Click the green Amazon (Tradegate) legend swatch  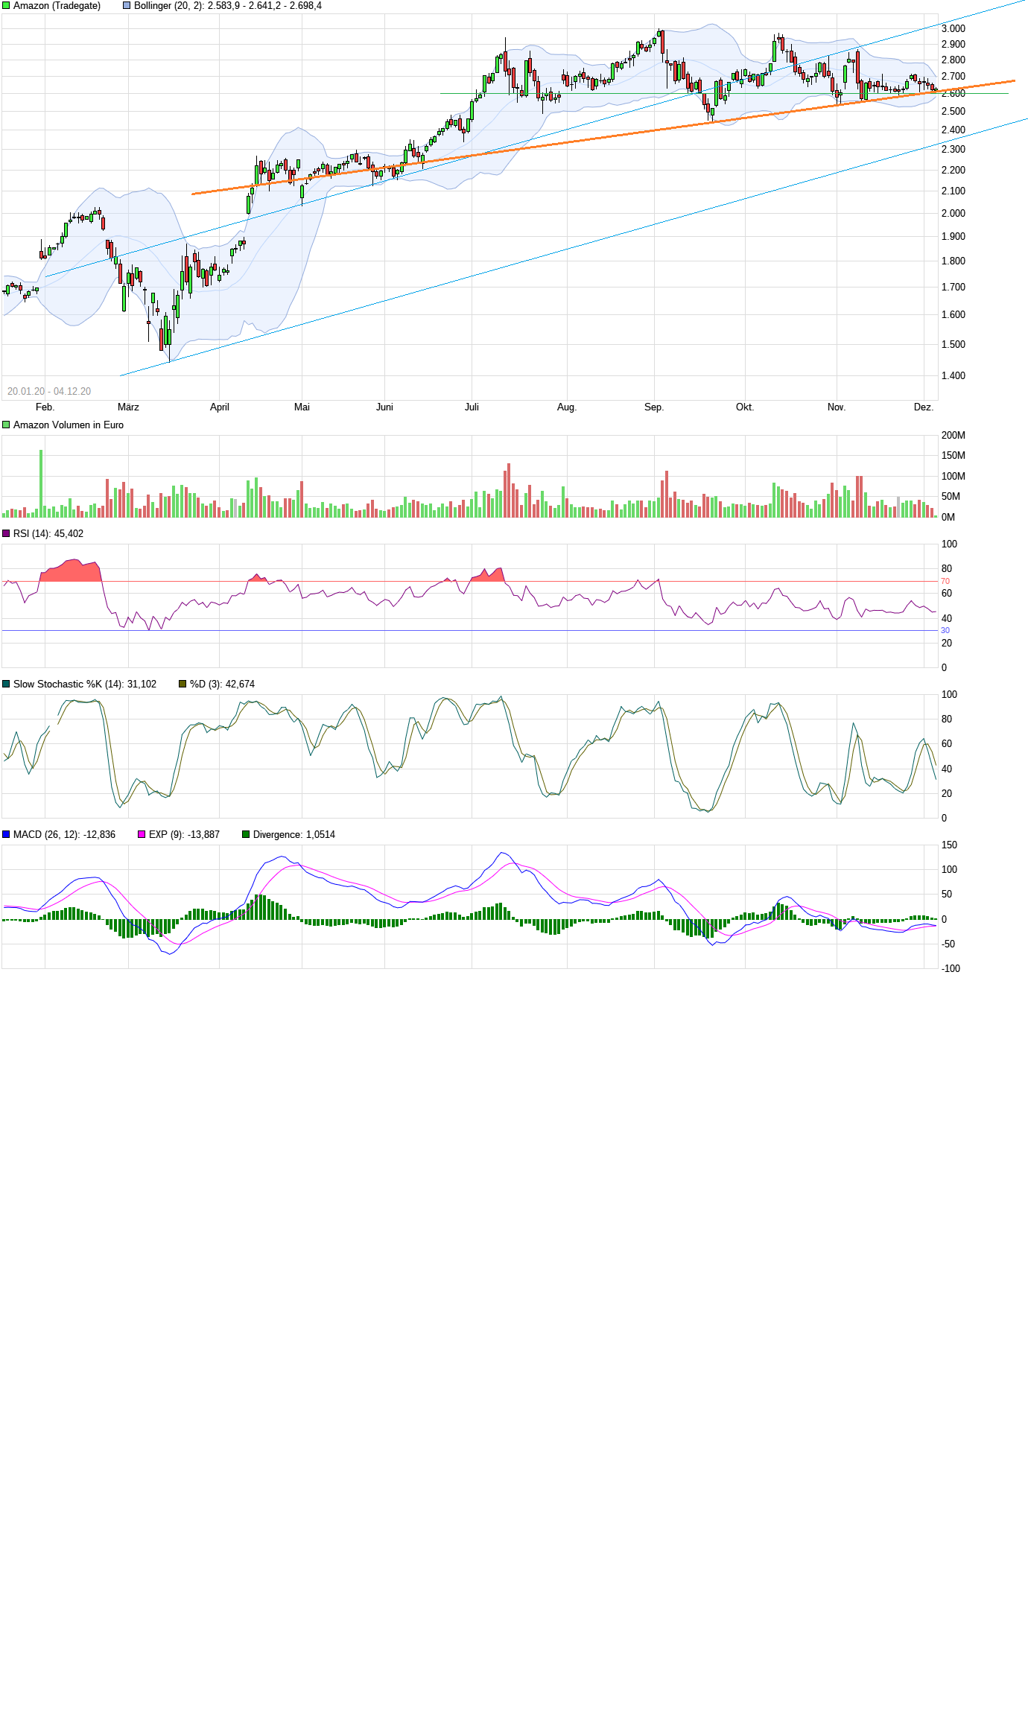[x=6, y=6]
